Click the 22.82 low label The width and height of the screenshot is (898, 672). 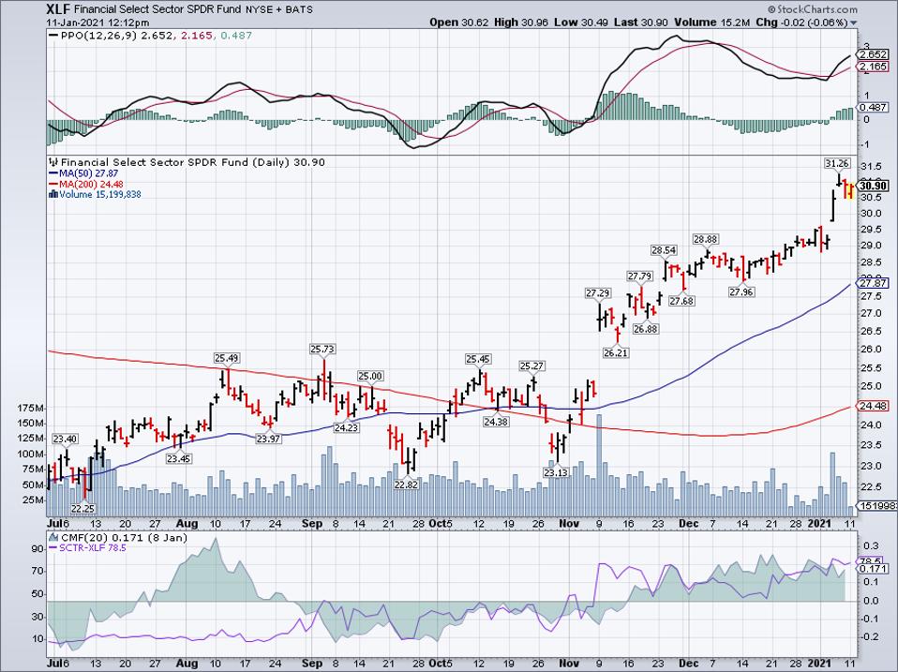[x=407, y=485]
